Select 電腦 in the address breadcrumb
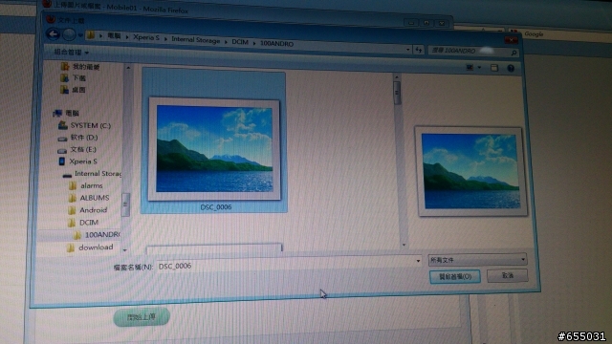This screenshot has height=344, width=612. (x=114, y=36)
